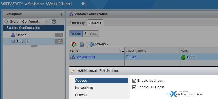Toggle Enable SSH login checkbox
This screenshot has width=218, height=99.
[134, 87]
